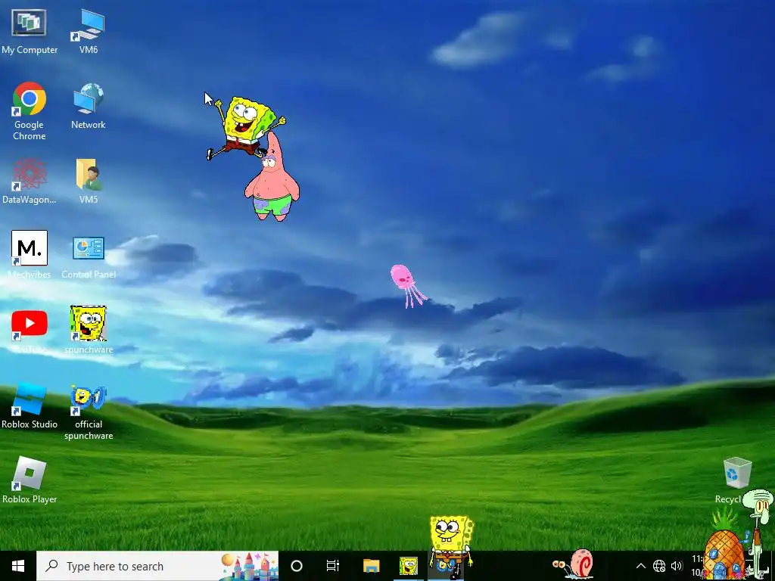Open the Roblox Studio desktop shortcut
The height and width of the screenshot is (581, 775).
click(30, 406)
